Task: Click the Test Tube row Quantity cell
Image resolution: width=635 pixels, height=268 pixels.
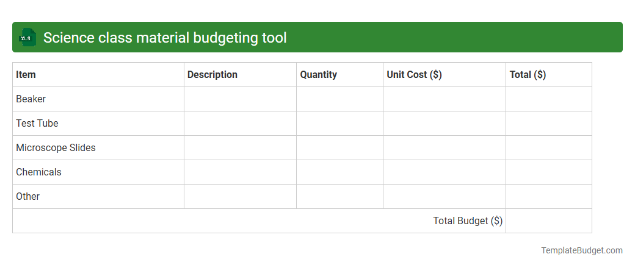Action: click(339, 123)
